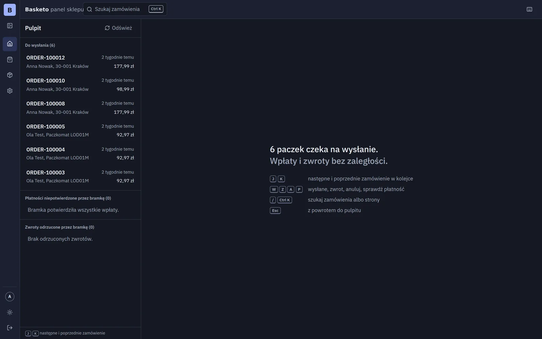Open the products box icon

click(10, 75)
